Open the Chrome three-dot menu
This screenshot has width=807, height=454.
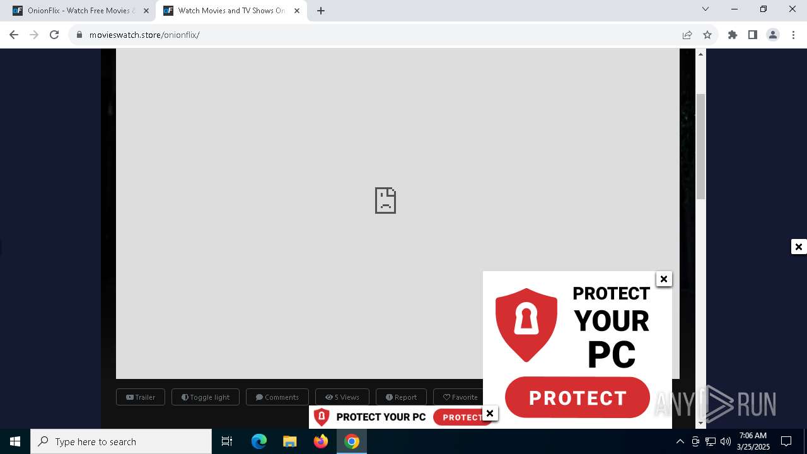[x=793, y=35]
